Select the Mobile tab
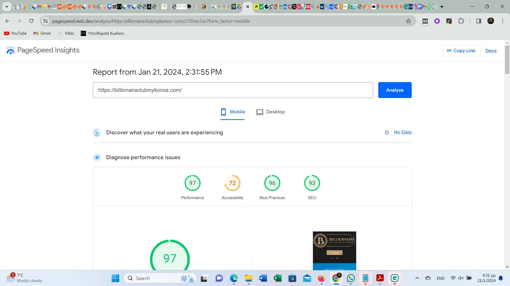The image size is (510, 286). [x=233, y=112]
